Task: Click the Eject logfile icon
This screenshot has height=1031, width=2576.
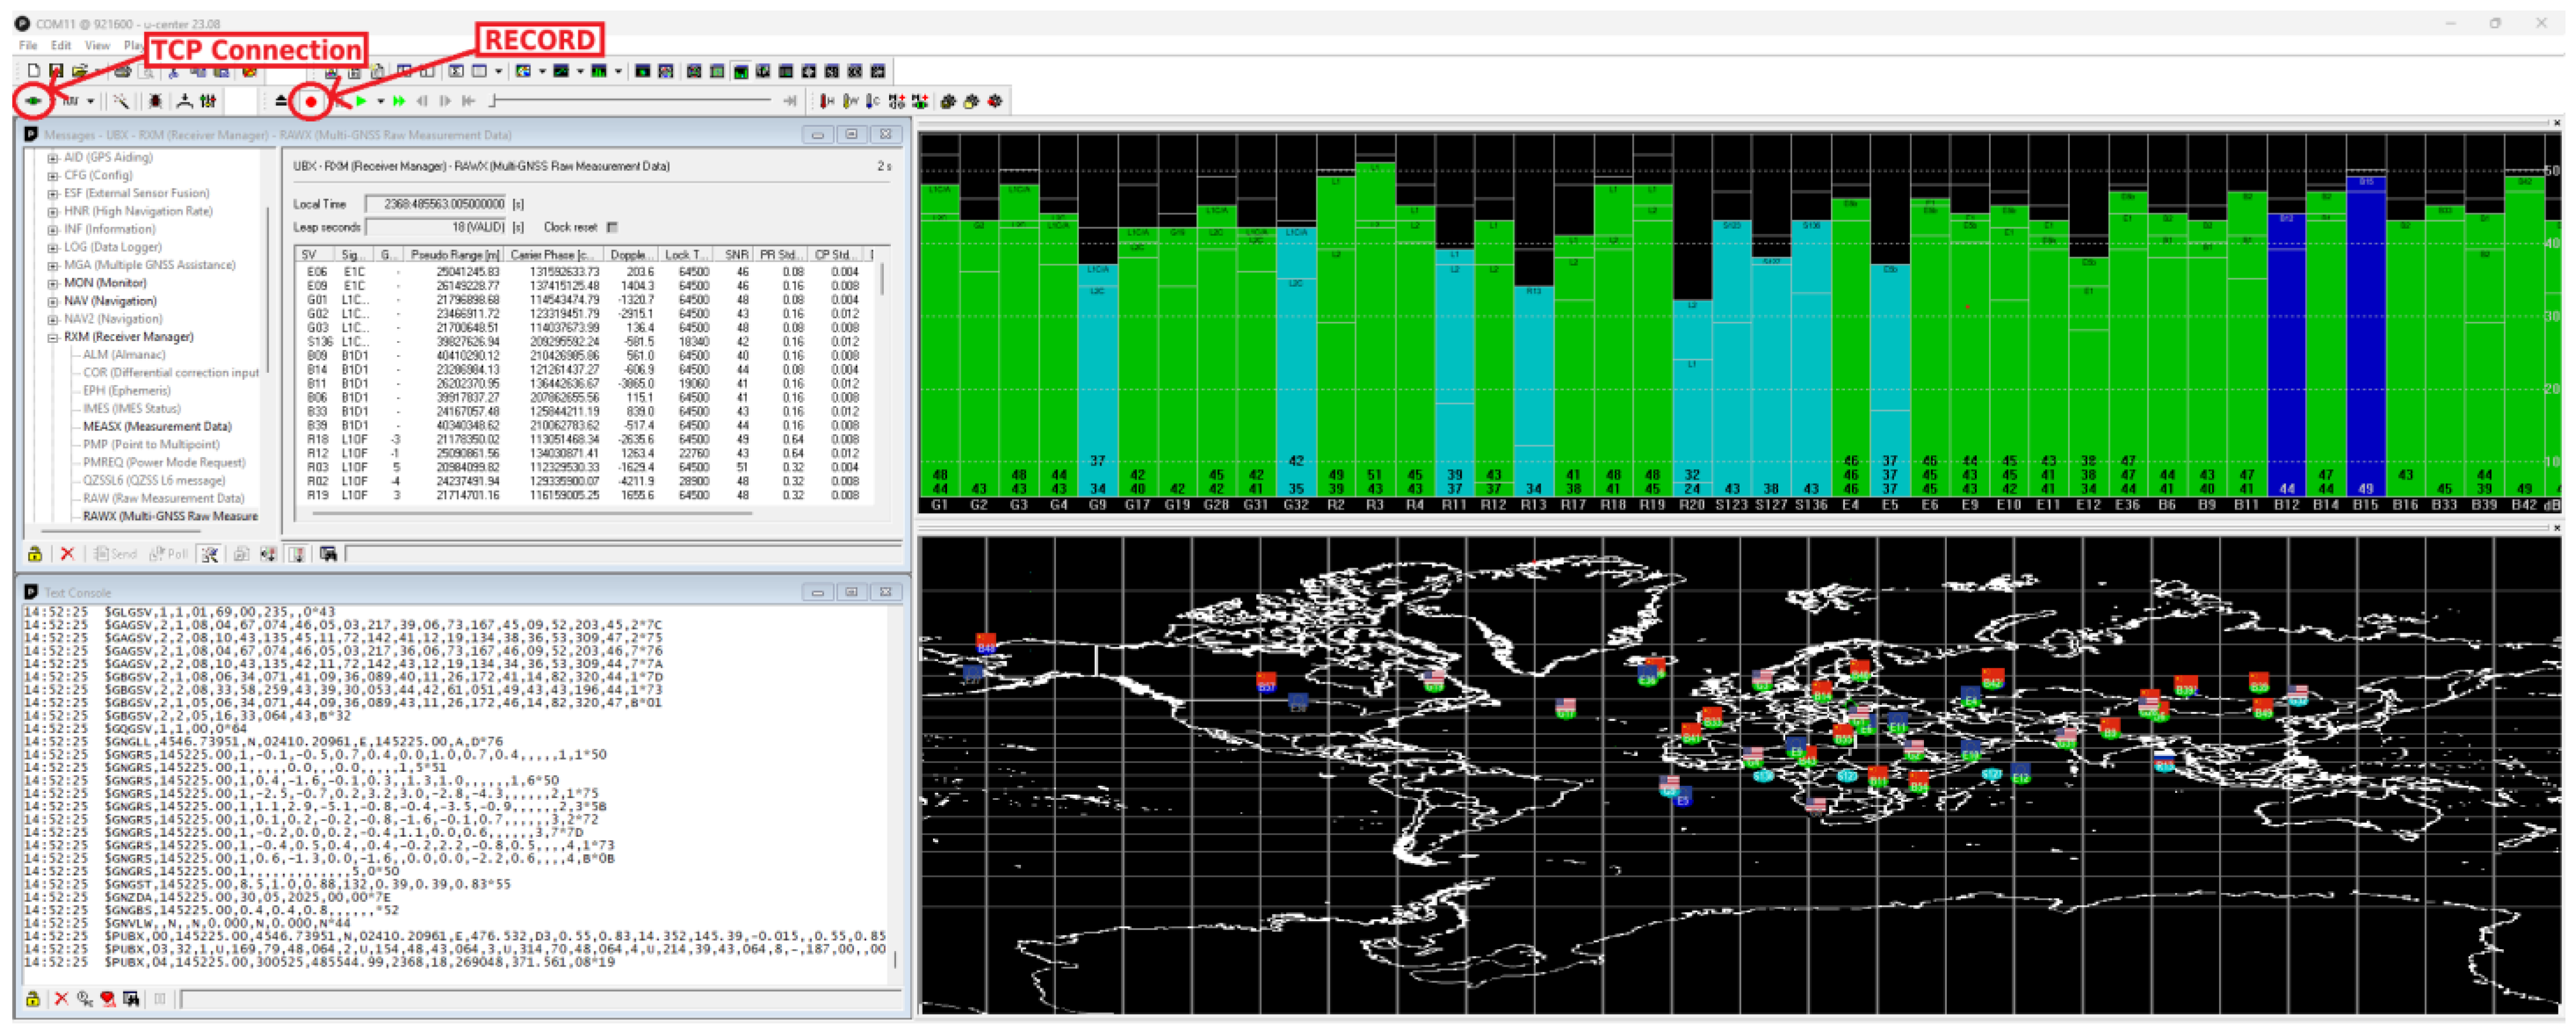Action: (281, 101)
